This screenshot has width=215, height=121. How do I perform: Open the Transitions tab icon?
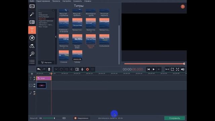pos(32,22)
